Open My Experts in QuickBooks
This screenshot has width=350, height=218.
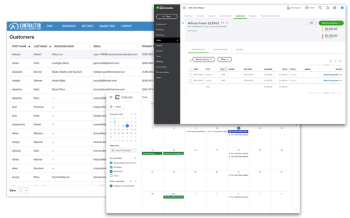coord(294,8)
